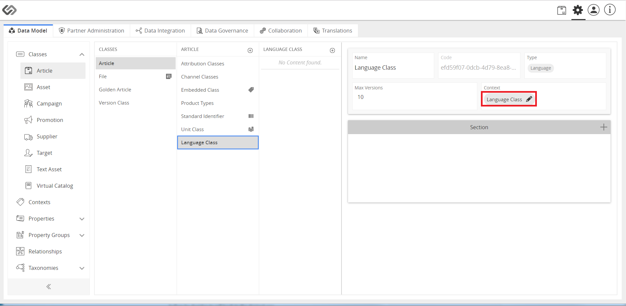Click the Standard Identifier barcode icon
Screen dimensions: 626x306
(x=251, y=116)
